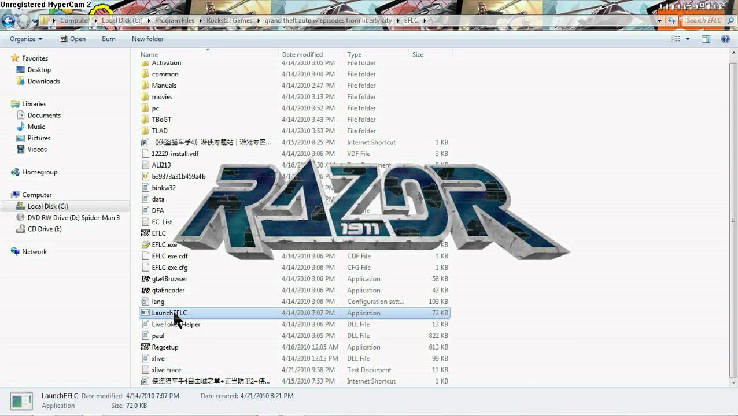Click the EFLC application icon
This screenshot has height=416, width=738.
(146, 233)
